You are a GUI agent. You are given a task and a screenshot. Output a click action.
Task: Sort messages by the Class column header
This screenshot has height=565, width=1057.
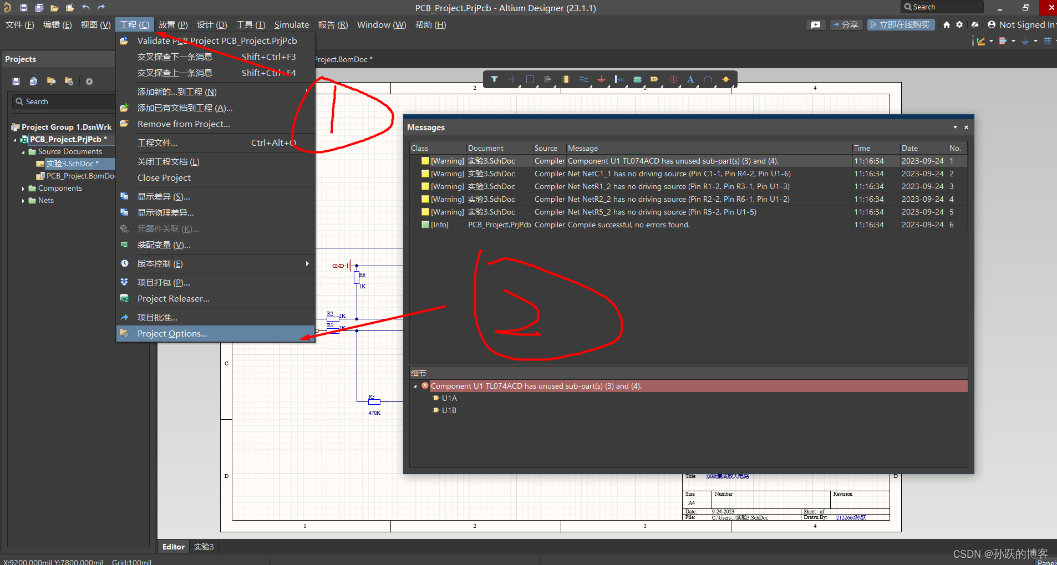coord(438,149)
